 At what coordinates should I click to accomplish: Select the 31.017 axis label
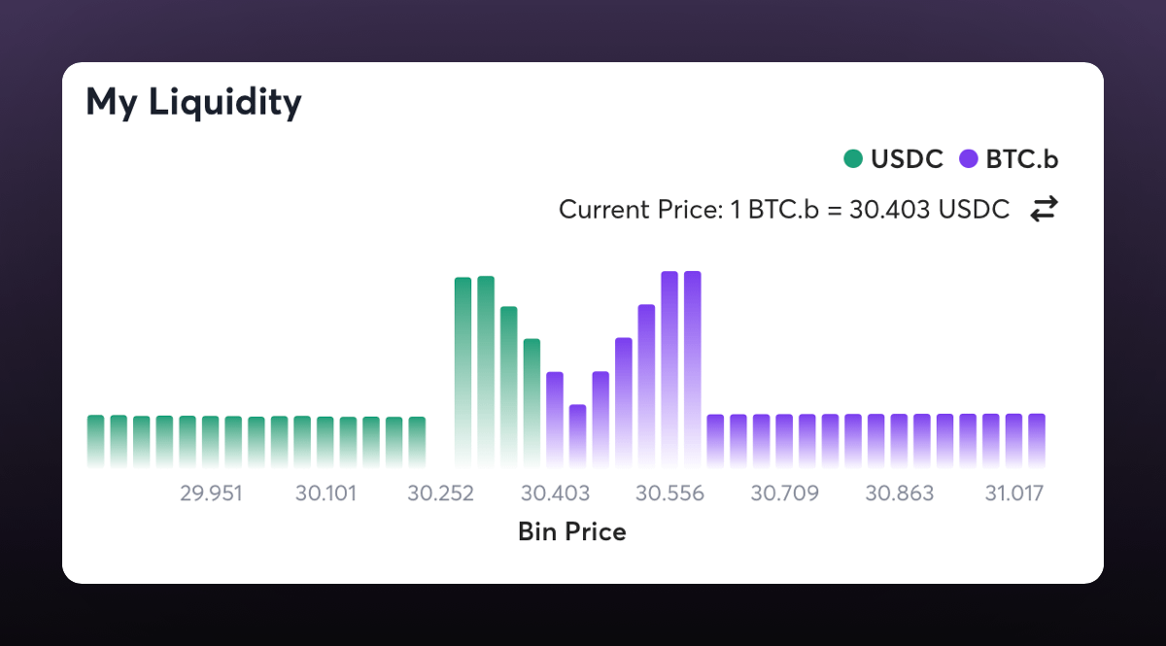pos(1013,493)
